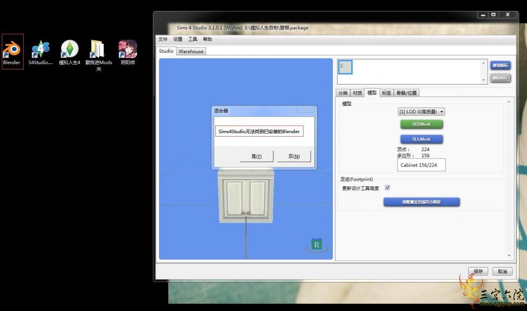Screen dimensions: 527x311
Task: Open the 设置 menu
Action: coord(177,39)
